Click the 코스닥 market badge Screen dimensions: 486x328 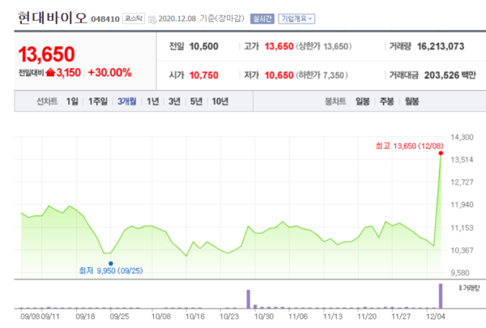pos(134,19)
